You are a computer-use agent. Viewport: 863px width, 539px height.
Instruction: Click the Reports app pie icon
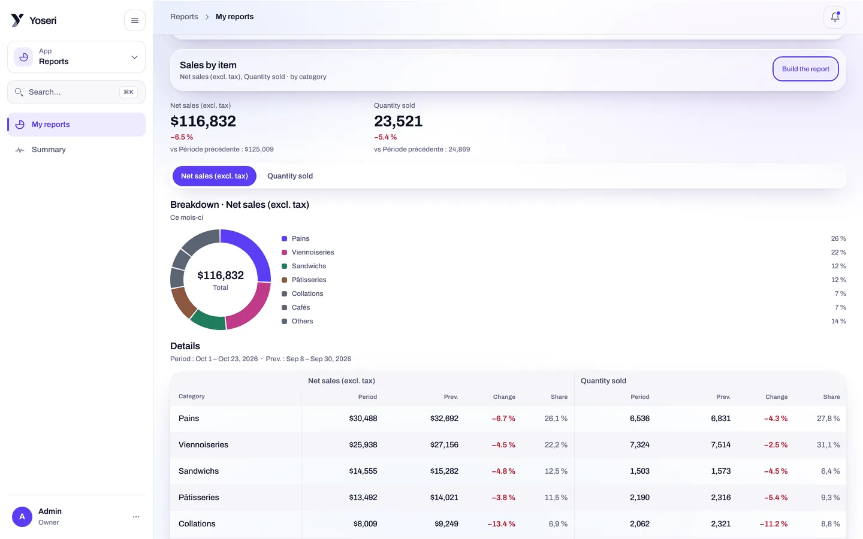click(23, 57)
